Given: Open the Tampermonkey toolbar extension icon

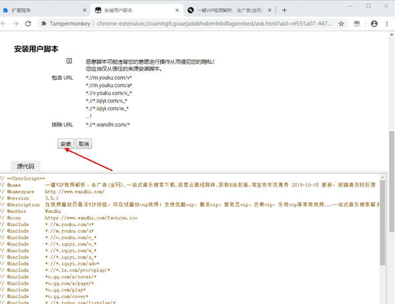Looking at the screenshot, I should coord(357,24).
